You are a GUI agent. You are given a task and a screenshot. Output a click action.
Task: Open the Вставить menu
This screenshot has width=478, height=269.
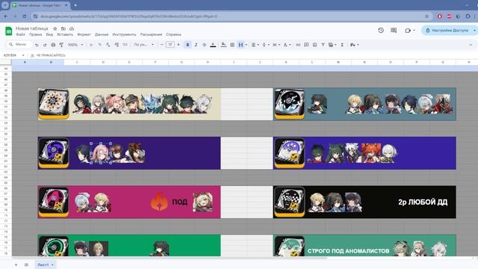point(65,34)
